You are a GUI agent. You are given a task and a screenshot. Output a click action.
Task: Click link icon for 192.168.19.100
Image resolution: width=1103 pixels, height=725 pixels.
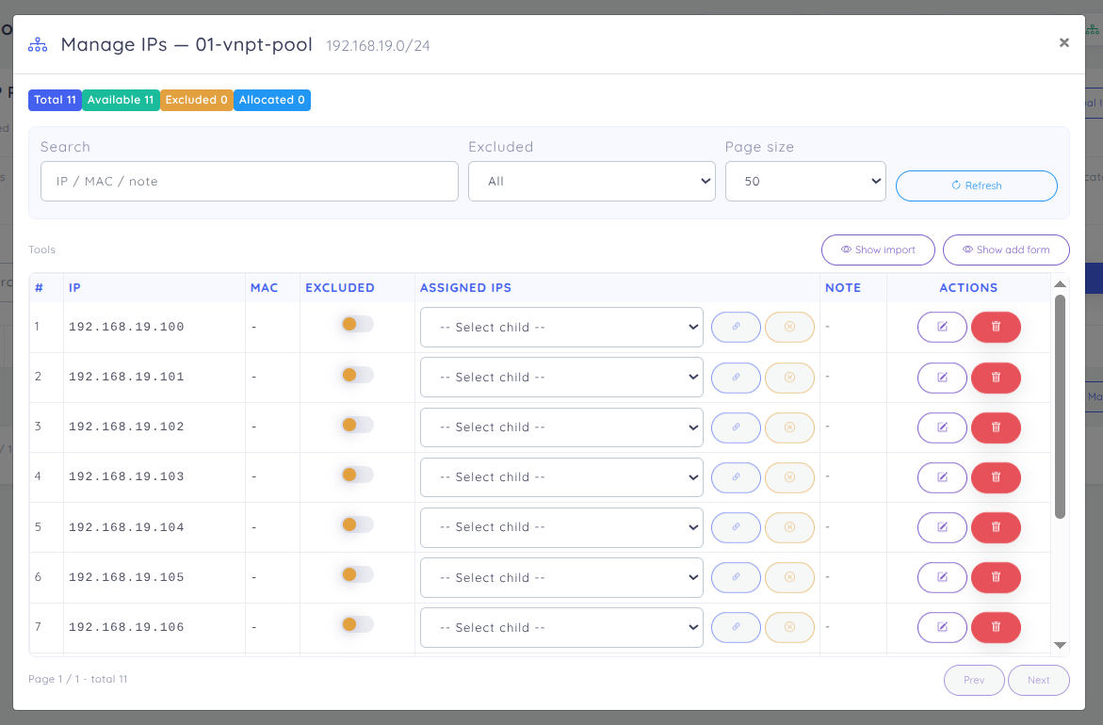pos(736,327)
